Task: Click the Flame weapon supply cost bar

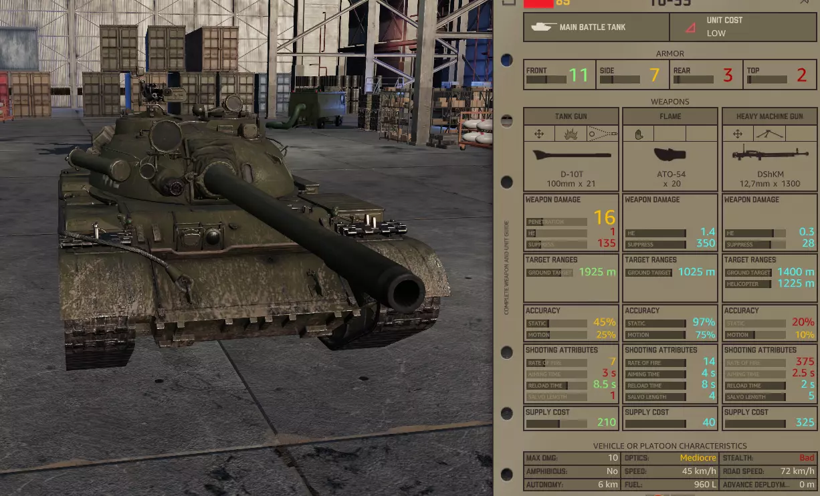Action: click(656, 423)
